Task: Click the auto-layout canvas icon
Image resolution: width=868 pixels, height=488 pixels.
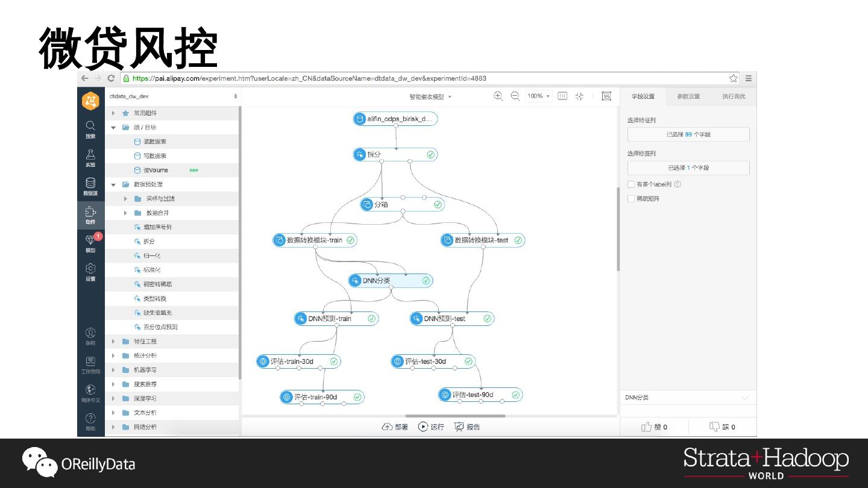Action: click(x=606, y=96)
